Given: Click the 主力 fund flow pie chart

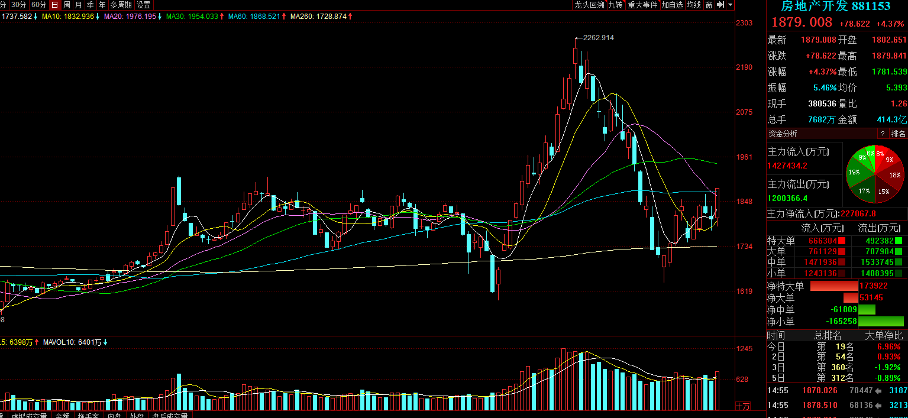Looking at the screenshot, I should coord(874,174).
